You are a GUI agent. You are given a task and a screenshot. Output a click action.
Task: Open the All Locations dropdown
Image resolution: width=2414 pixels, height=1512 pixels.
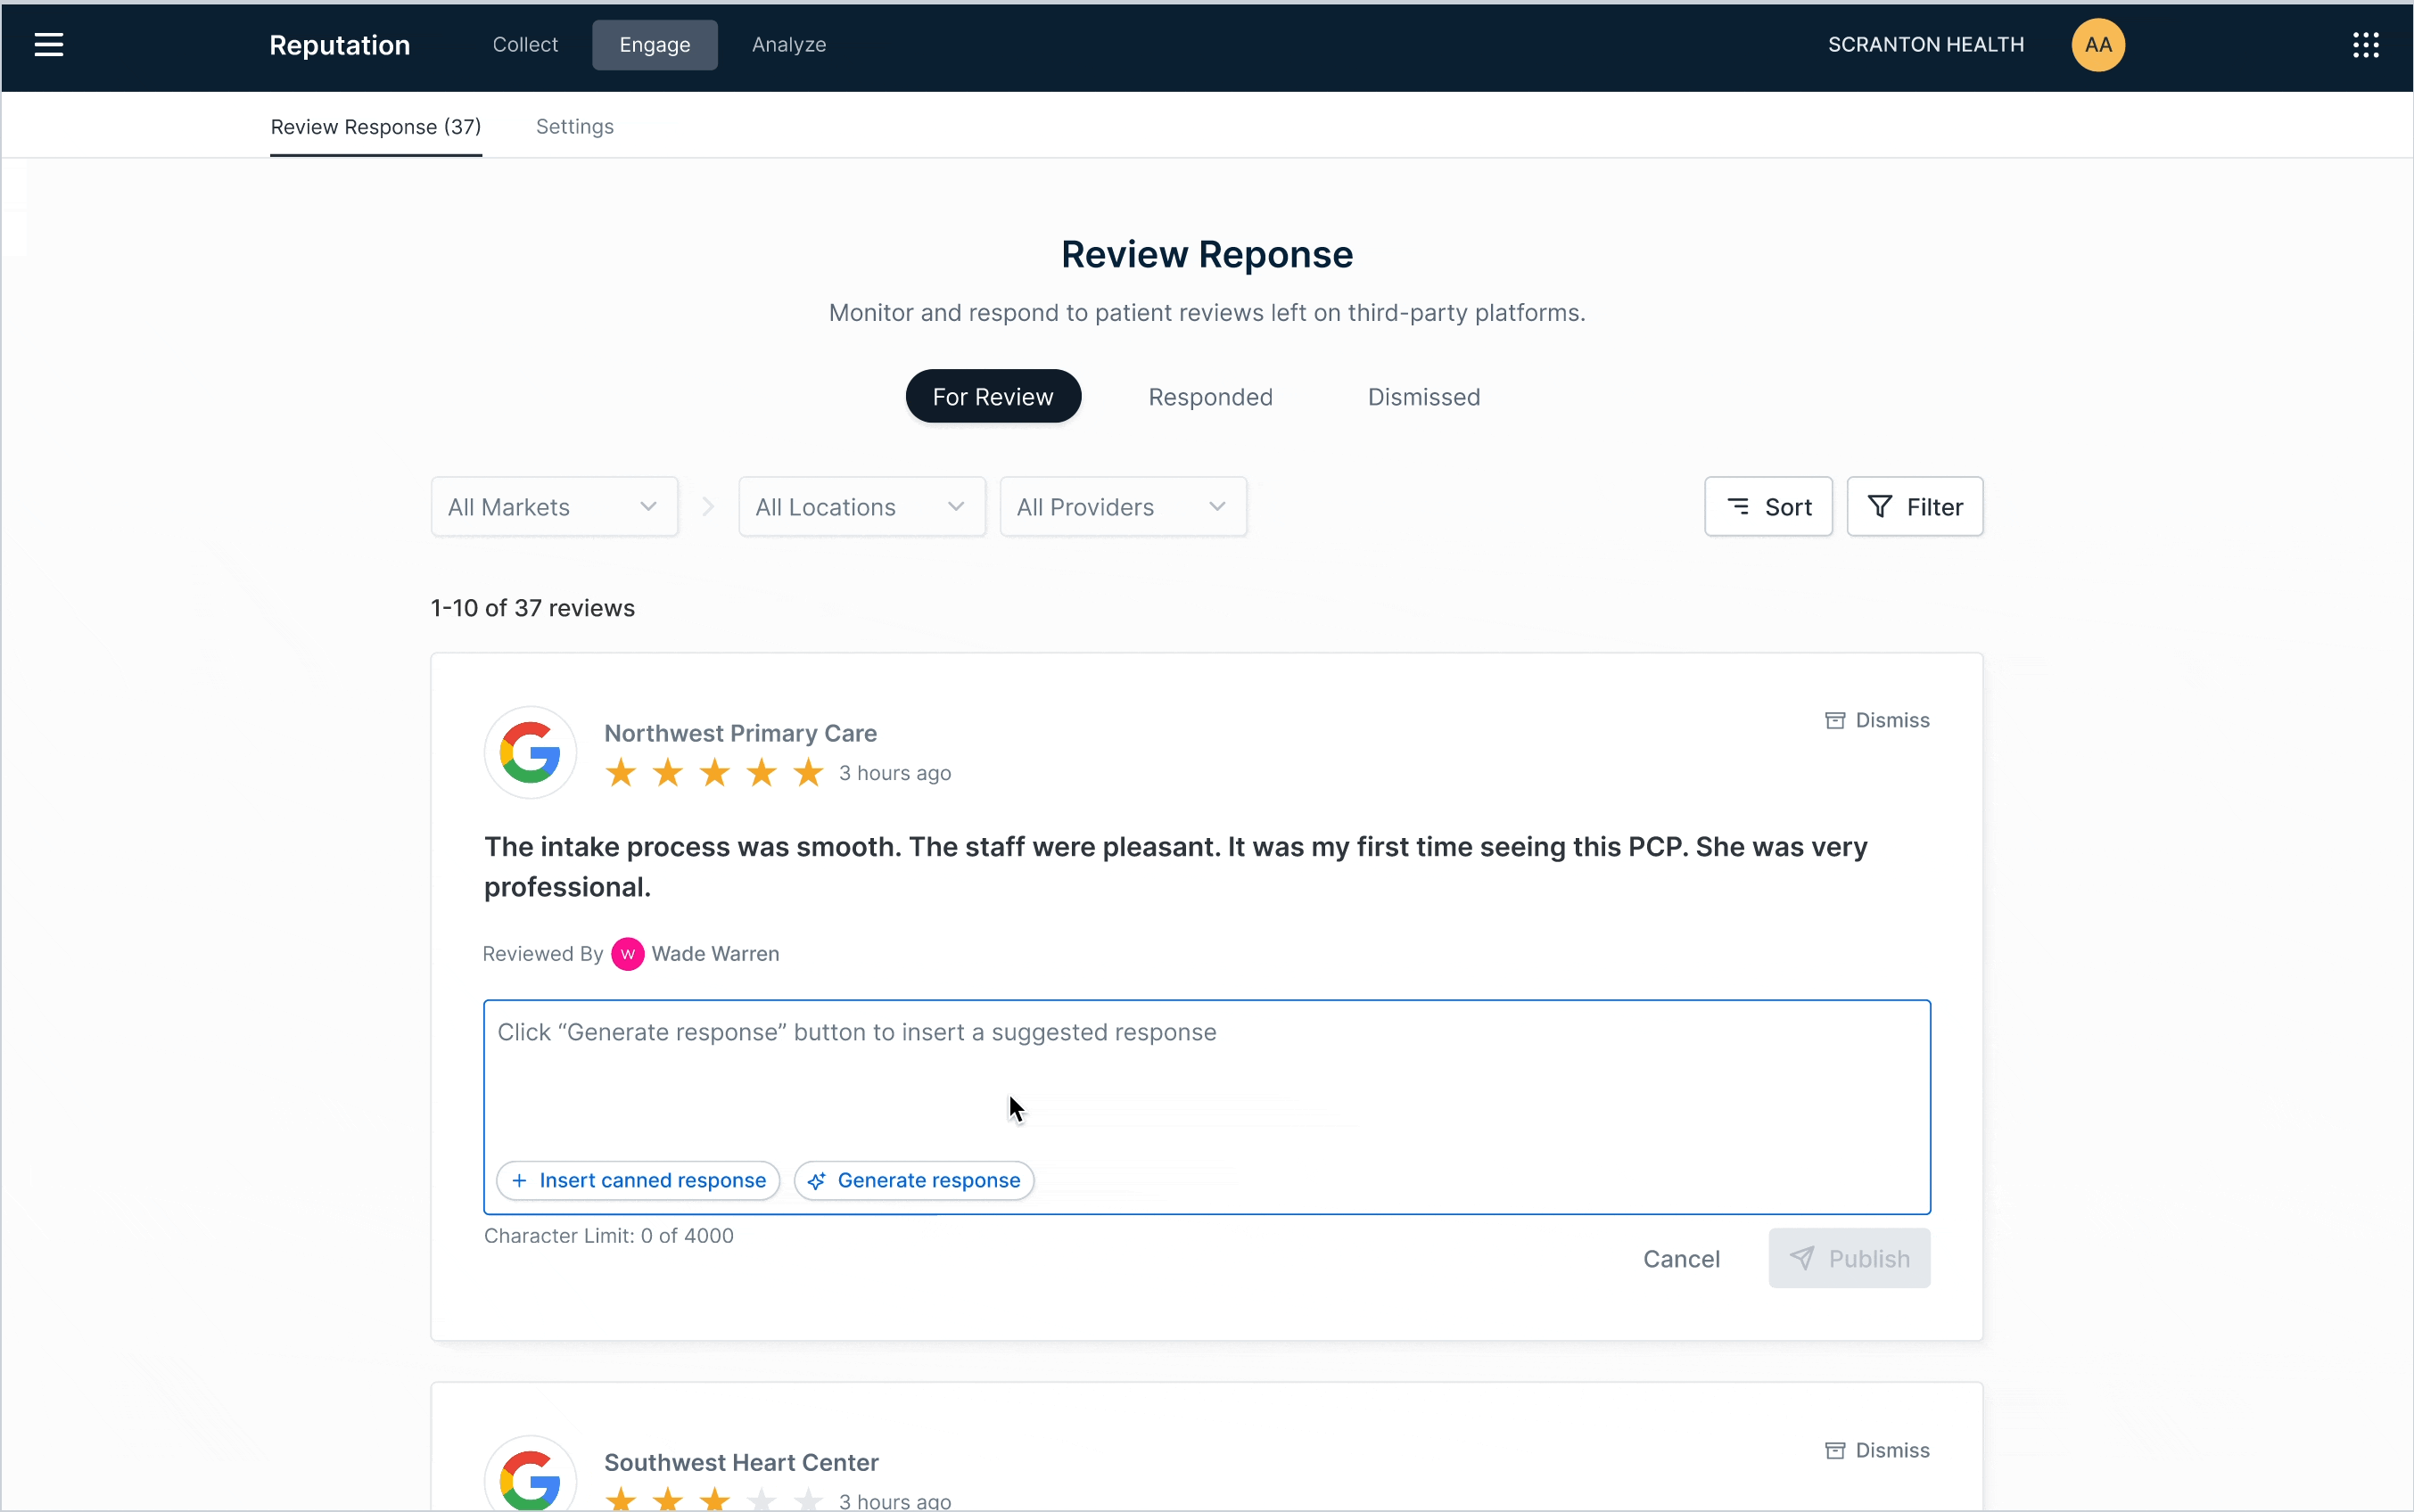point(861,507)
